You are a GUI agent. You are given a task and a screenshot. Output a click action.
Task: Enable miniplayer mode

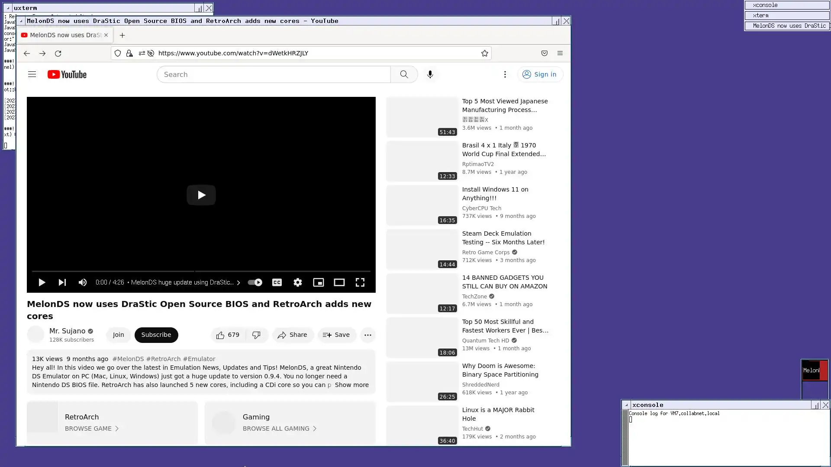click(x=319, y=282)
